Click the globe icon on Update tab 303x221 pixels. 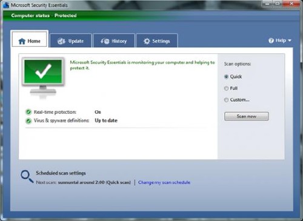click(61, 41)
